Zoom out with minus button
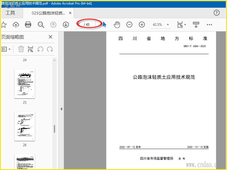Screen dimensions: 227x170 pyautogui.click(x=129, y=25)
